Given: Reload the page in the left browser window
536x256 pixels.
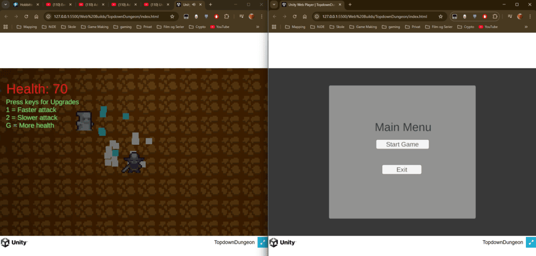Looking at the screenshot, I should pyautogui.click(x=26, y=16).
